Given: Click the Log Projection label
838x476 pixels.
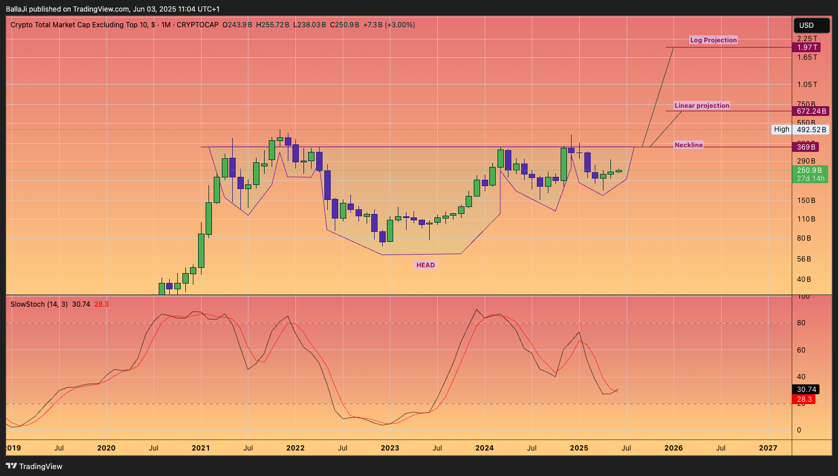Looking at the screenshot, I should [713, 40].
